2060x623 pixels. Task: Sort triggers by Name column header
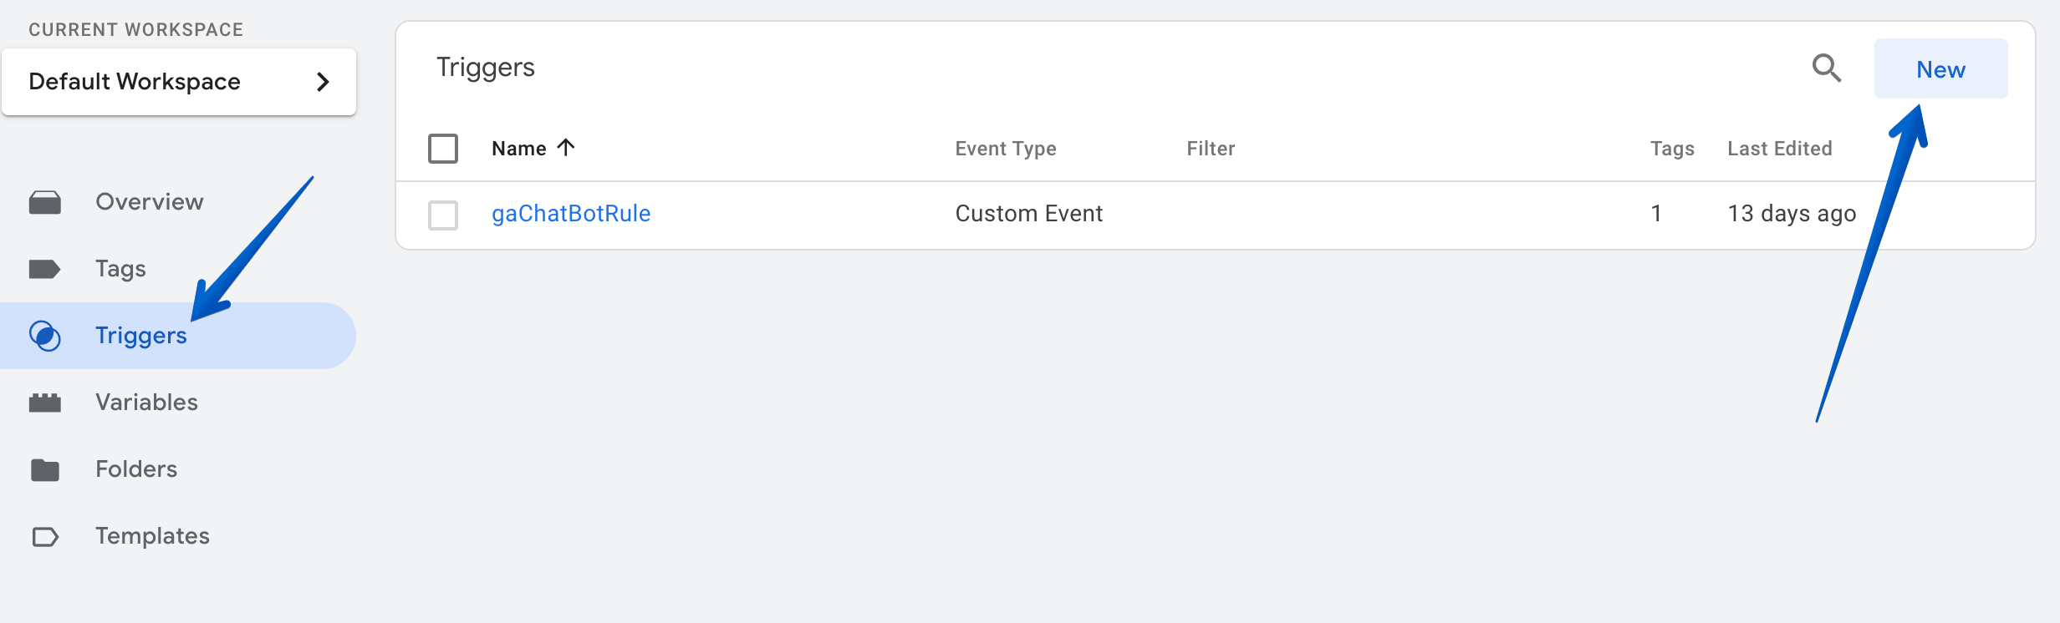pyautogui.click(x=518, y=149)
